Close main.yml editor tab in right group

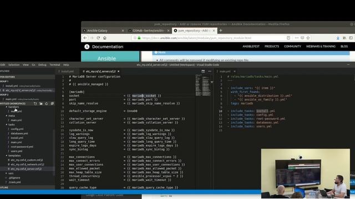[x=235, y=71]
